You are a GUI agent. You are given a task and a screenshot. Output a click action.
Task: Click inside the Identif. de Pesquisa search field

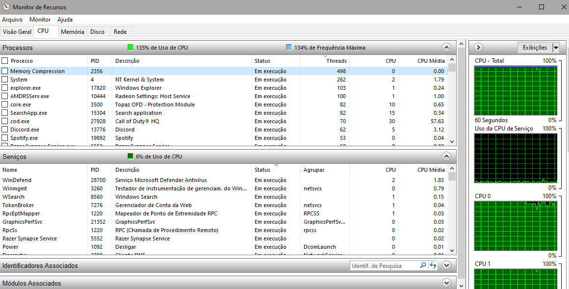[384, 266]
